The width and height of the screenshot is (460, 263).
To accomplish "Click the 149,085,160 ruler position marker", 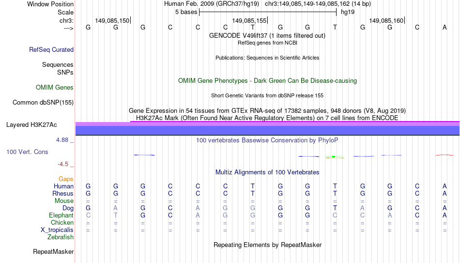I will click(387, 20).
